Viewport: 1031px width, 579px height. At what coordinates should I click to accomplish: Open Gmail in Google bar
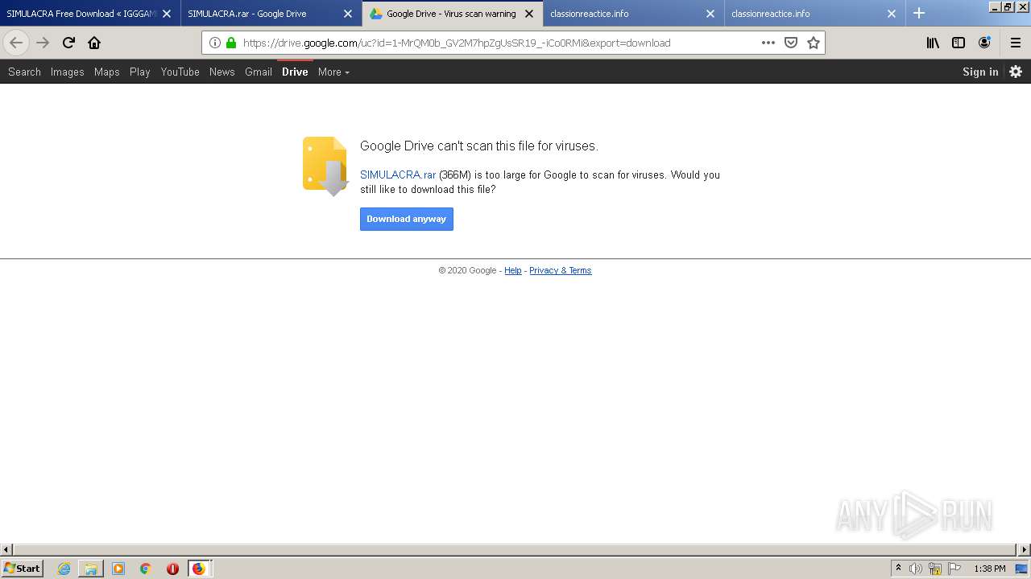(259, 72)
